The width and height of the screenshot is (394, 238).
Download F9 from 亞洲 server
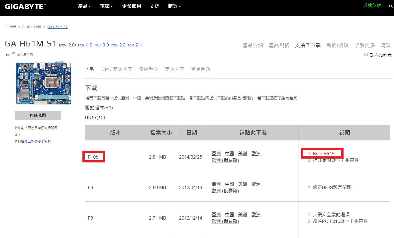(x=216, y=184)
